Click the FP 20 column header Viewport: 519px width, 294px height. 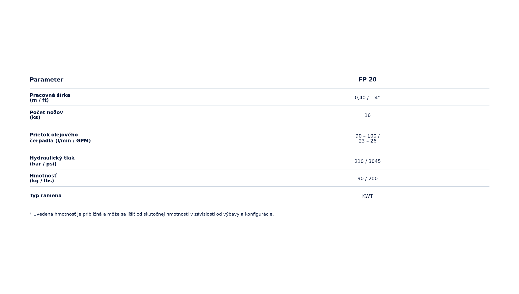[367, 80]
